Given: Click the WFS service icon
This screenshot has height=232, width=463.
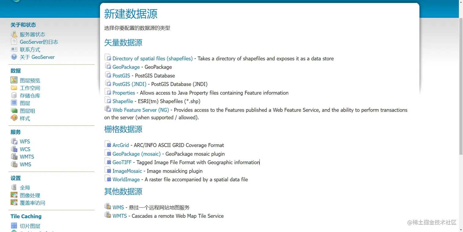Looking at the screenshot, I should coord(14,141).
